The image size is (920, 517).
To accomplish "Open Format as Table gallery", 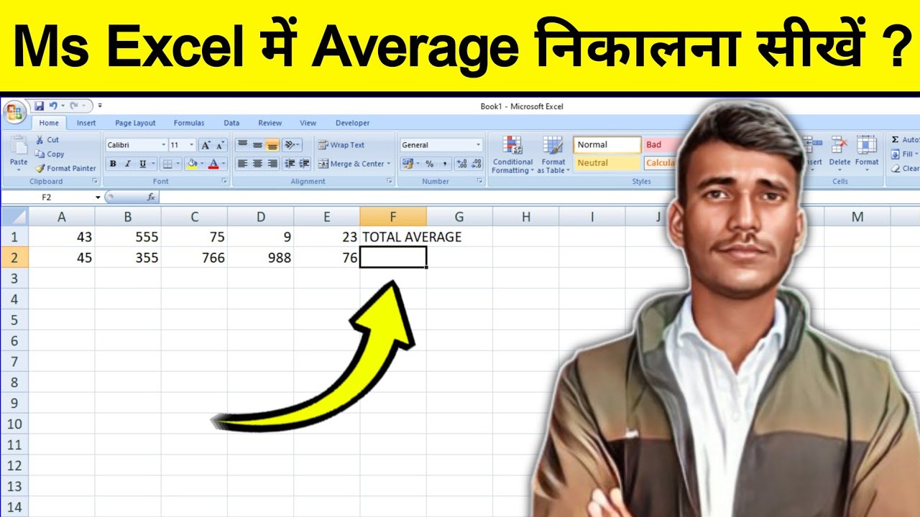I will coord(553,154).
